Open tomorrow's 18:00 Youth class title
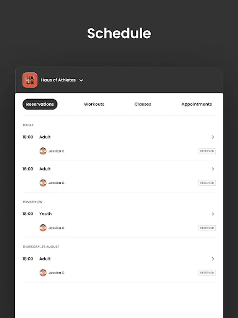 click(x=45, y=214)
